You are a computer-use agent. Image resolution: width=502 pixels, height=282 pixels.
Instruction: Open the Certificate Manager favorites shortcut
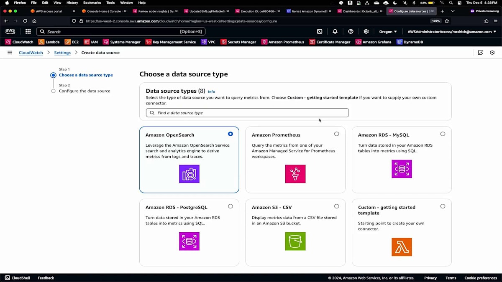pyautogui.click(x=330, y=42)
